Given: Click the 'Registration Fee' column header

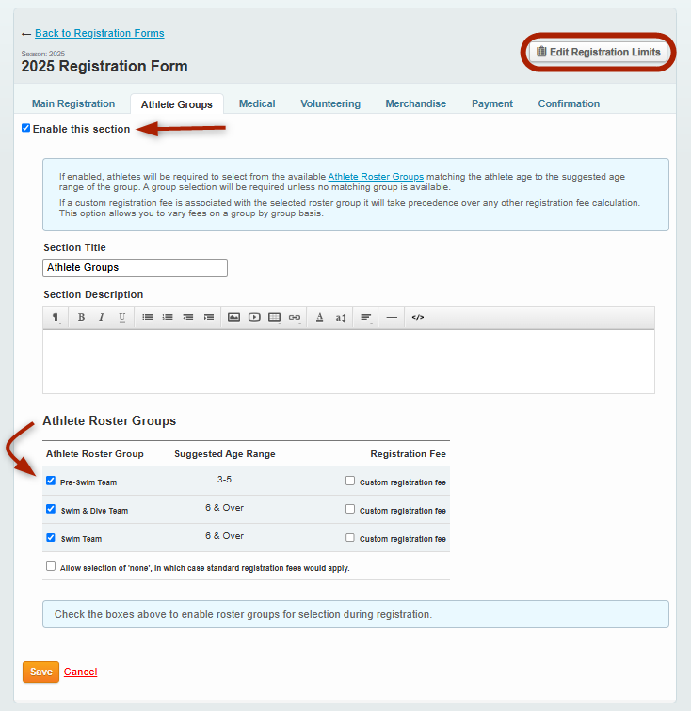Looking at the screenshot, I should coord(409,454).
